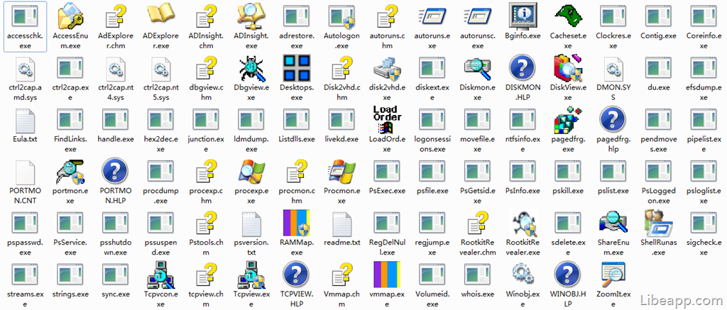727x310 pixels.
Task: Click WINOBJ.HLP help icon
Action: click(x=568, y=275)
